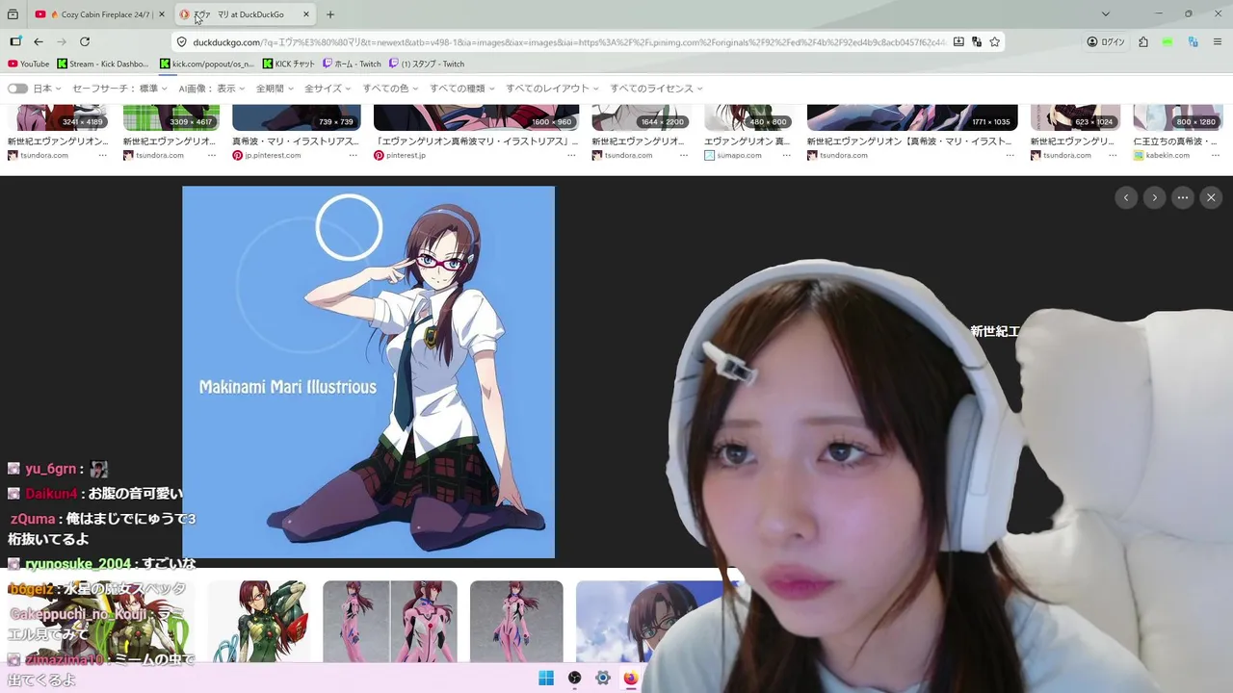Open the 1600 × 960 image result
The image size is (1233, 693).
pyautogui.click(x=476, y=117)
